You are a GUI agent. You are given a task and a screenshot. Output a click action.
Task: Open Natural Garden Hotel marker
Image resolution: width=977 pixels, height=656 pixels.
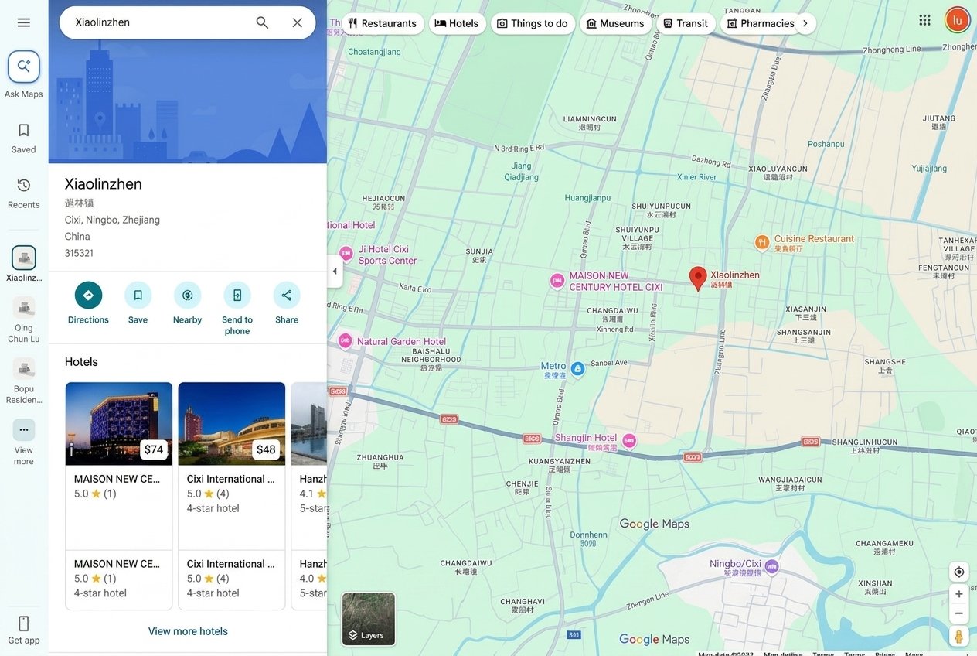point(346,340)
